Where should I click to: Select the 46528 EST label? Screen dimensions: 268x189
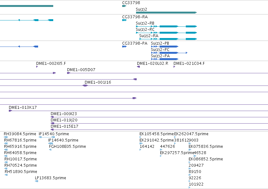tap(200, 153)
